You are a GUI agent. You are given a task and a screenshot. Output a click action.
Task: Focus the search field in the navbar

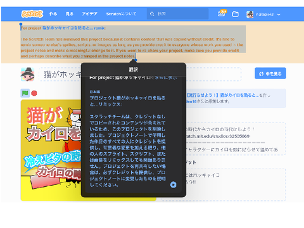point(177,14)
